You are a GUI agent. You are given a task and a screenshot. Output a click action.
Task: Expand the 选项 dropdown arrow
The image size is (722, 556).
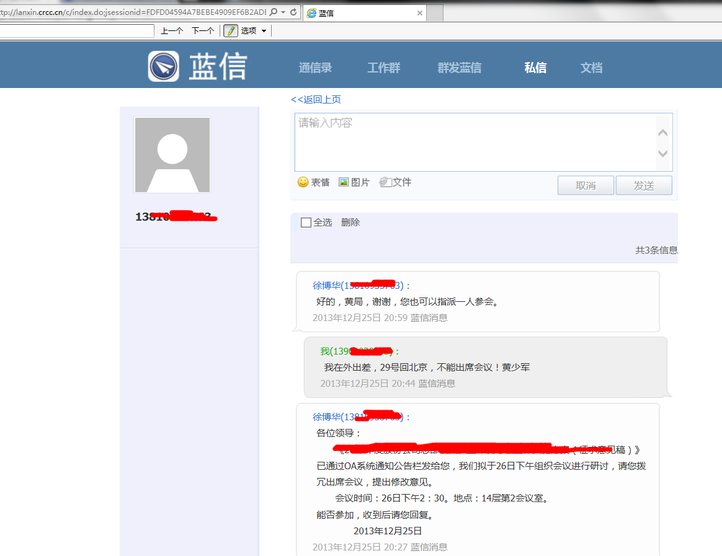[x=264, y=31]
